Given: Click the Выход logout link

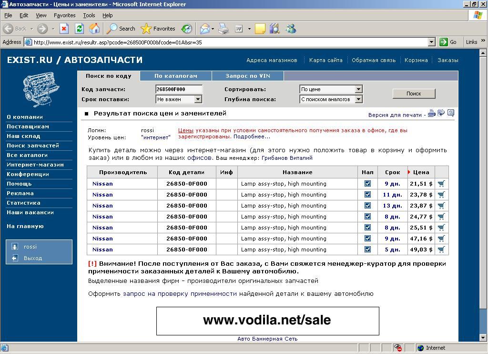Looking at the screenshot, I should click(x=33, y=258).
